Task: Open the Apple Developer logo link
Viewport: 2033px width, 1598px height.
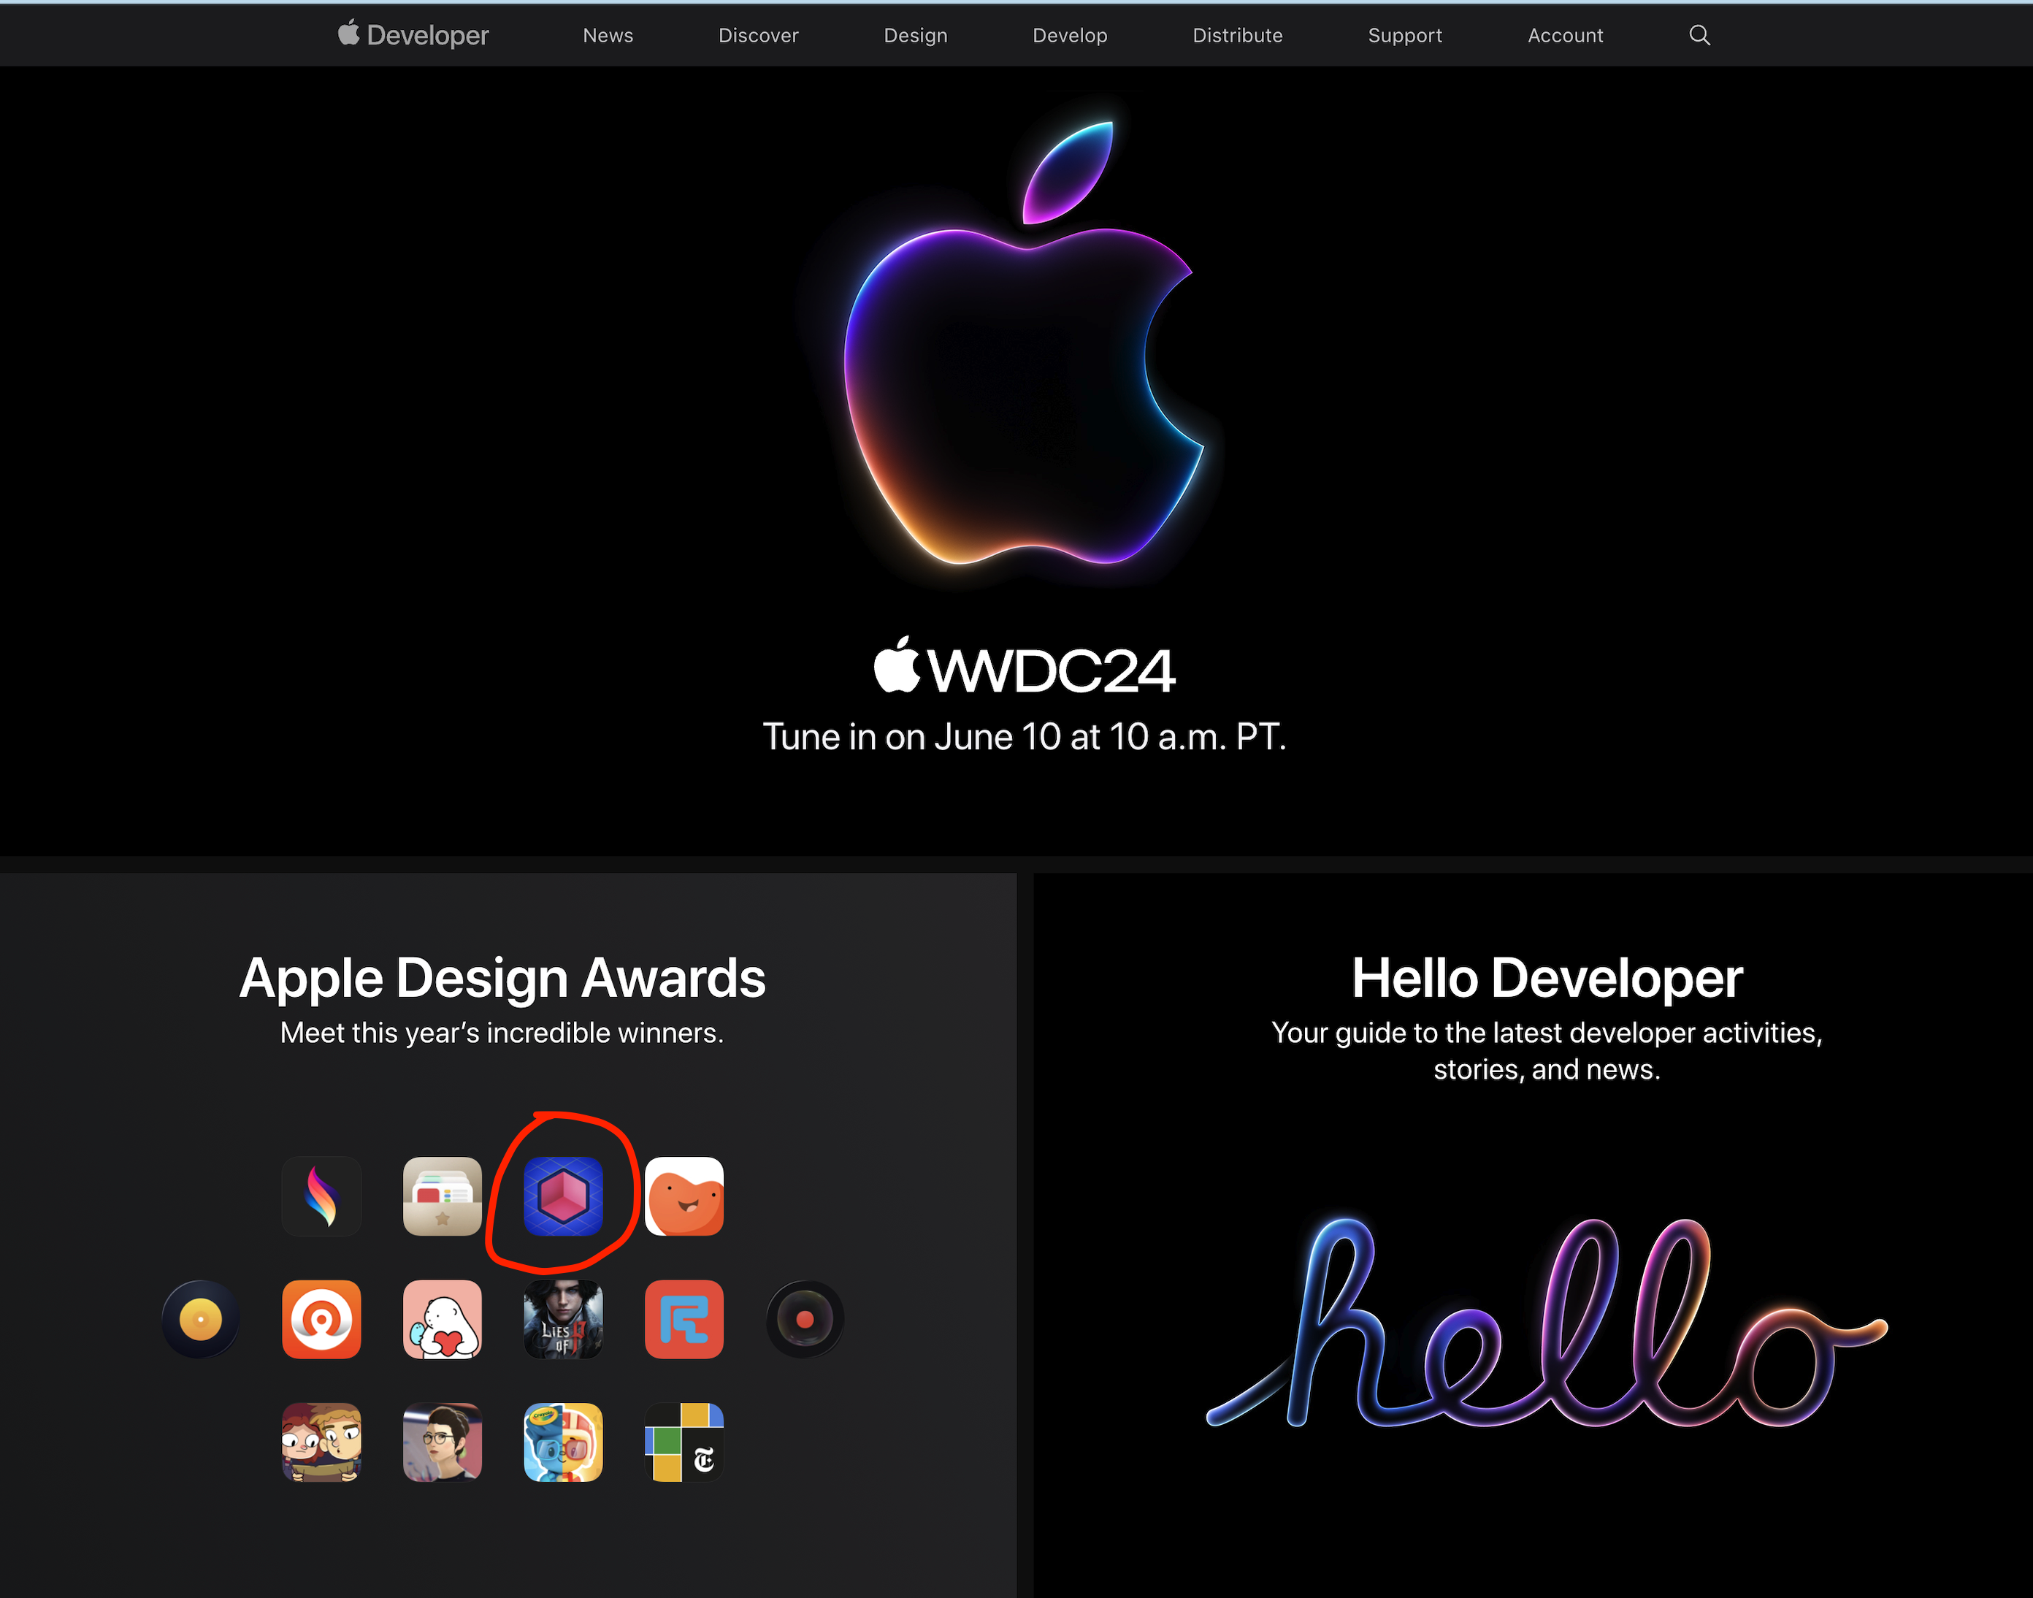Action: pyautogui.click(x=413, y=34)
